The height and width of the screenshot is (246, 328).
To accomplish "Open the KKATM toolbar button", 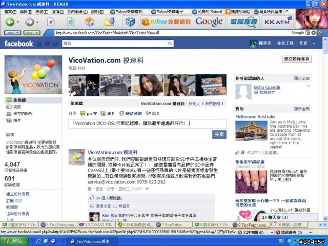I will [x=278, y=22].
